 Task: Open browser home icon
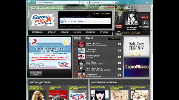(145, 2)
